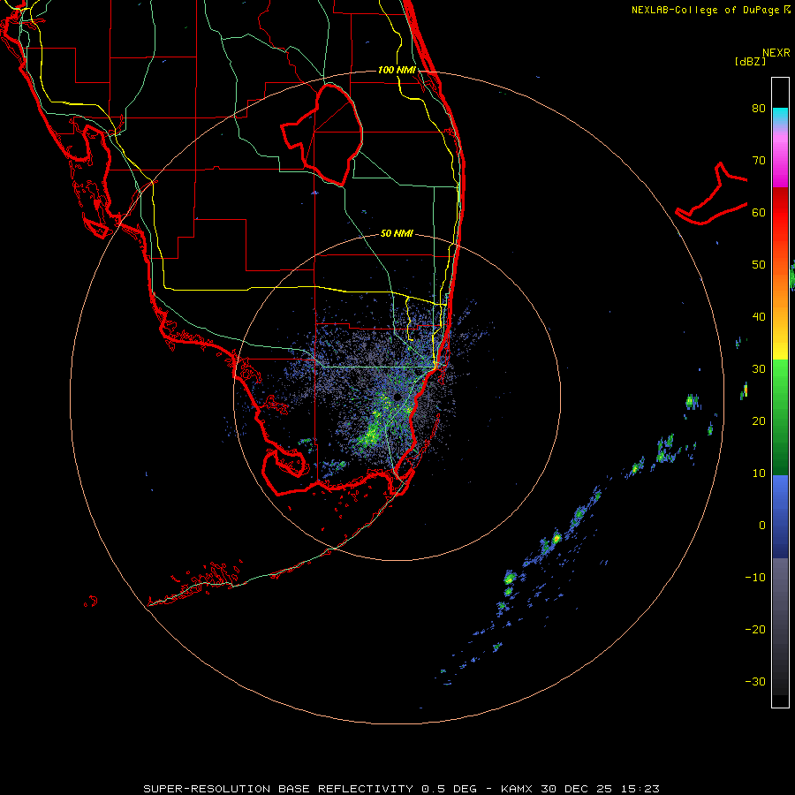Image resolution: width=795 pixels, height=795 pixels.
Task: Click the [dBZ] units label
Action: pyautogui.click(x=750, y=61)
